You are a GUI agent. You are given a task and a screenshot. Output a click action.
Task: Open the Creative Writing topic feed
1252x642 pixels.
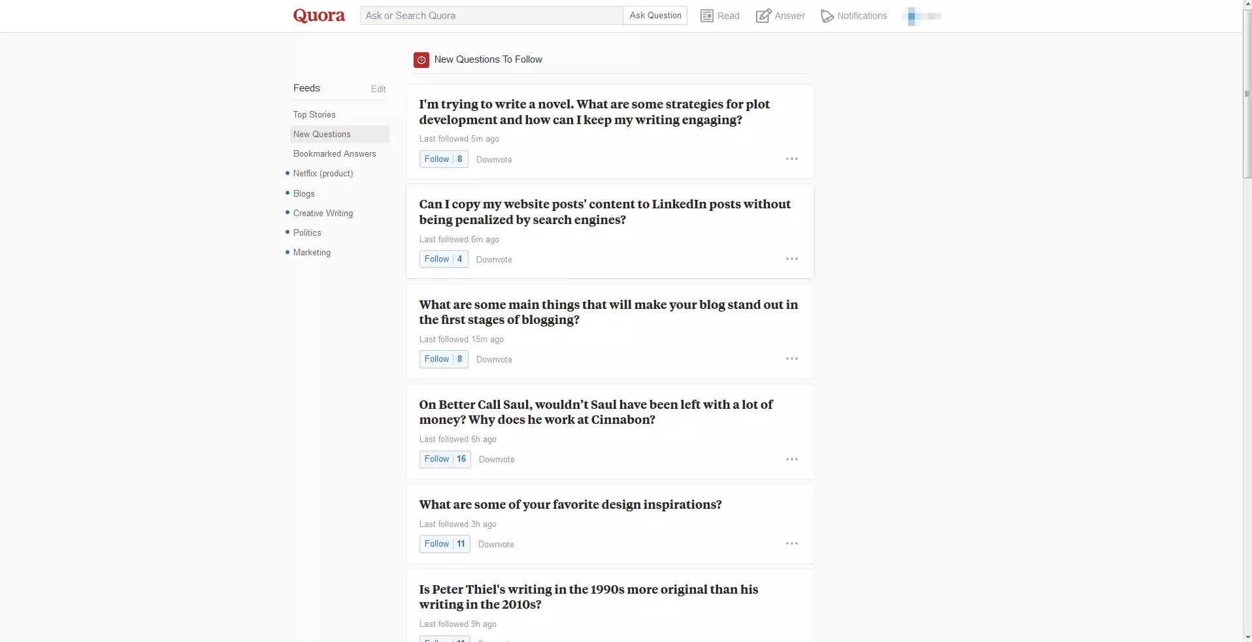tap(323, 214)
